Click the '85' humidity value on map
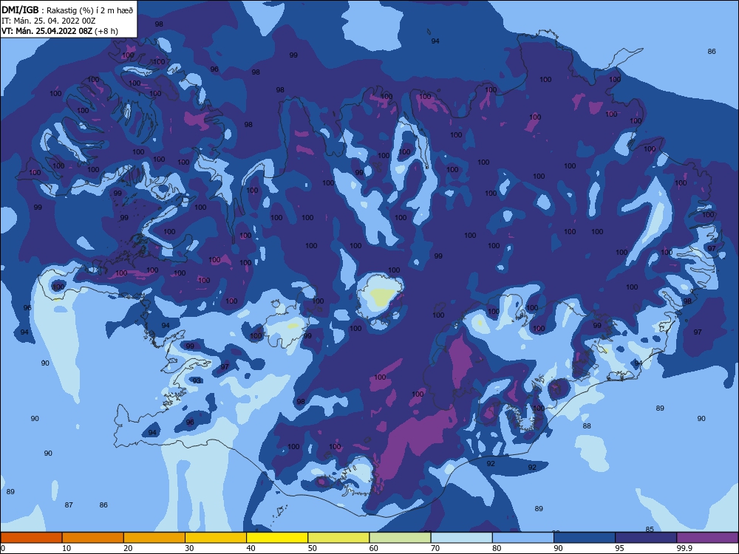Viewport: 739px width, 554px height. tap(650, 529)
